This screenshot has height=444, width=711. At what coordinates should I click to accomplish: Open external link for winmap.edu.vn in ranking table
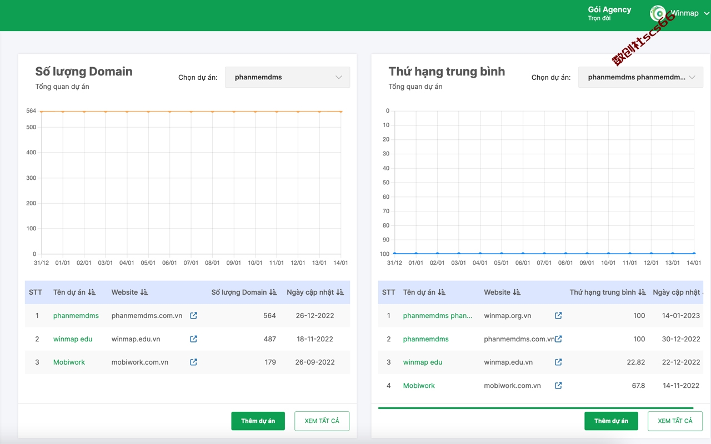(558, 362)
